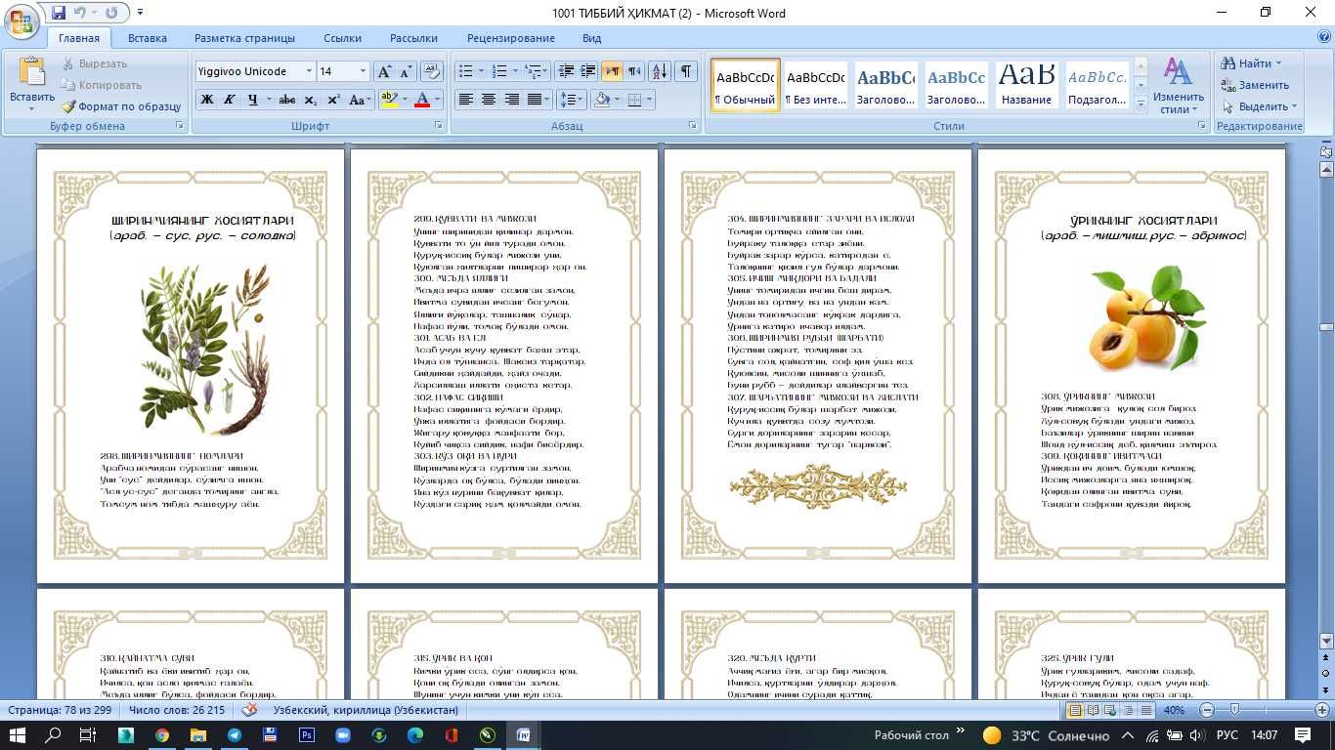1335x750 pixels.
Task: Increase paragraph indent
Action: 588,71
